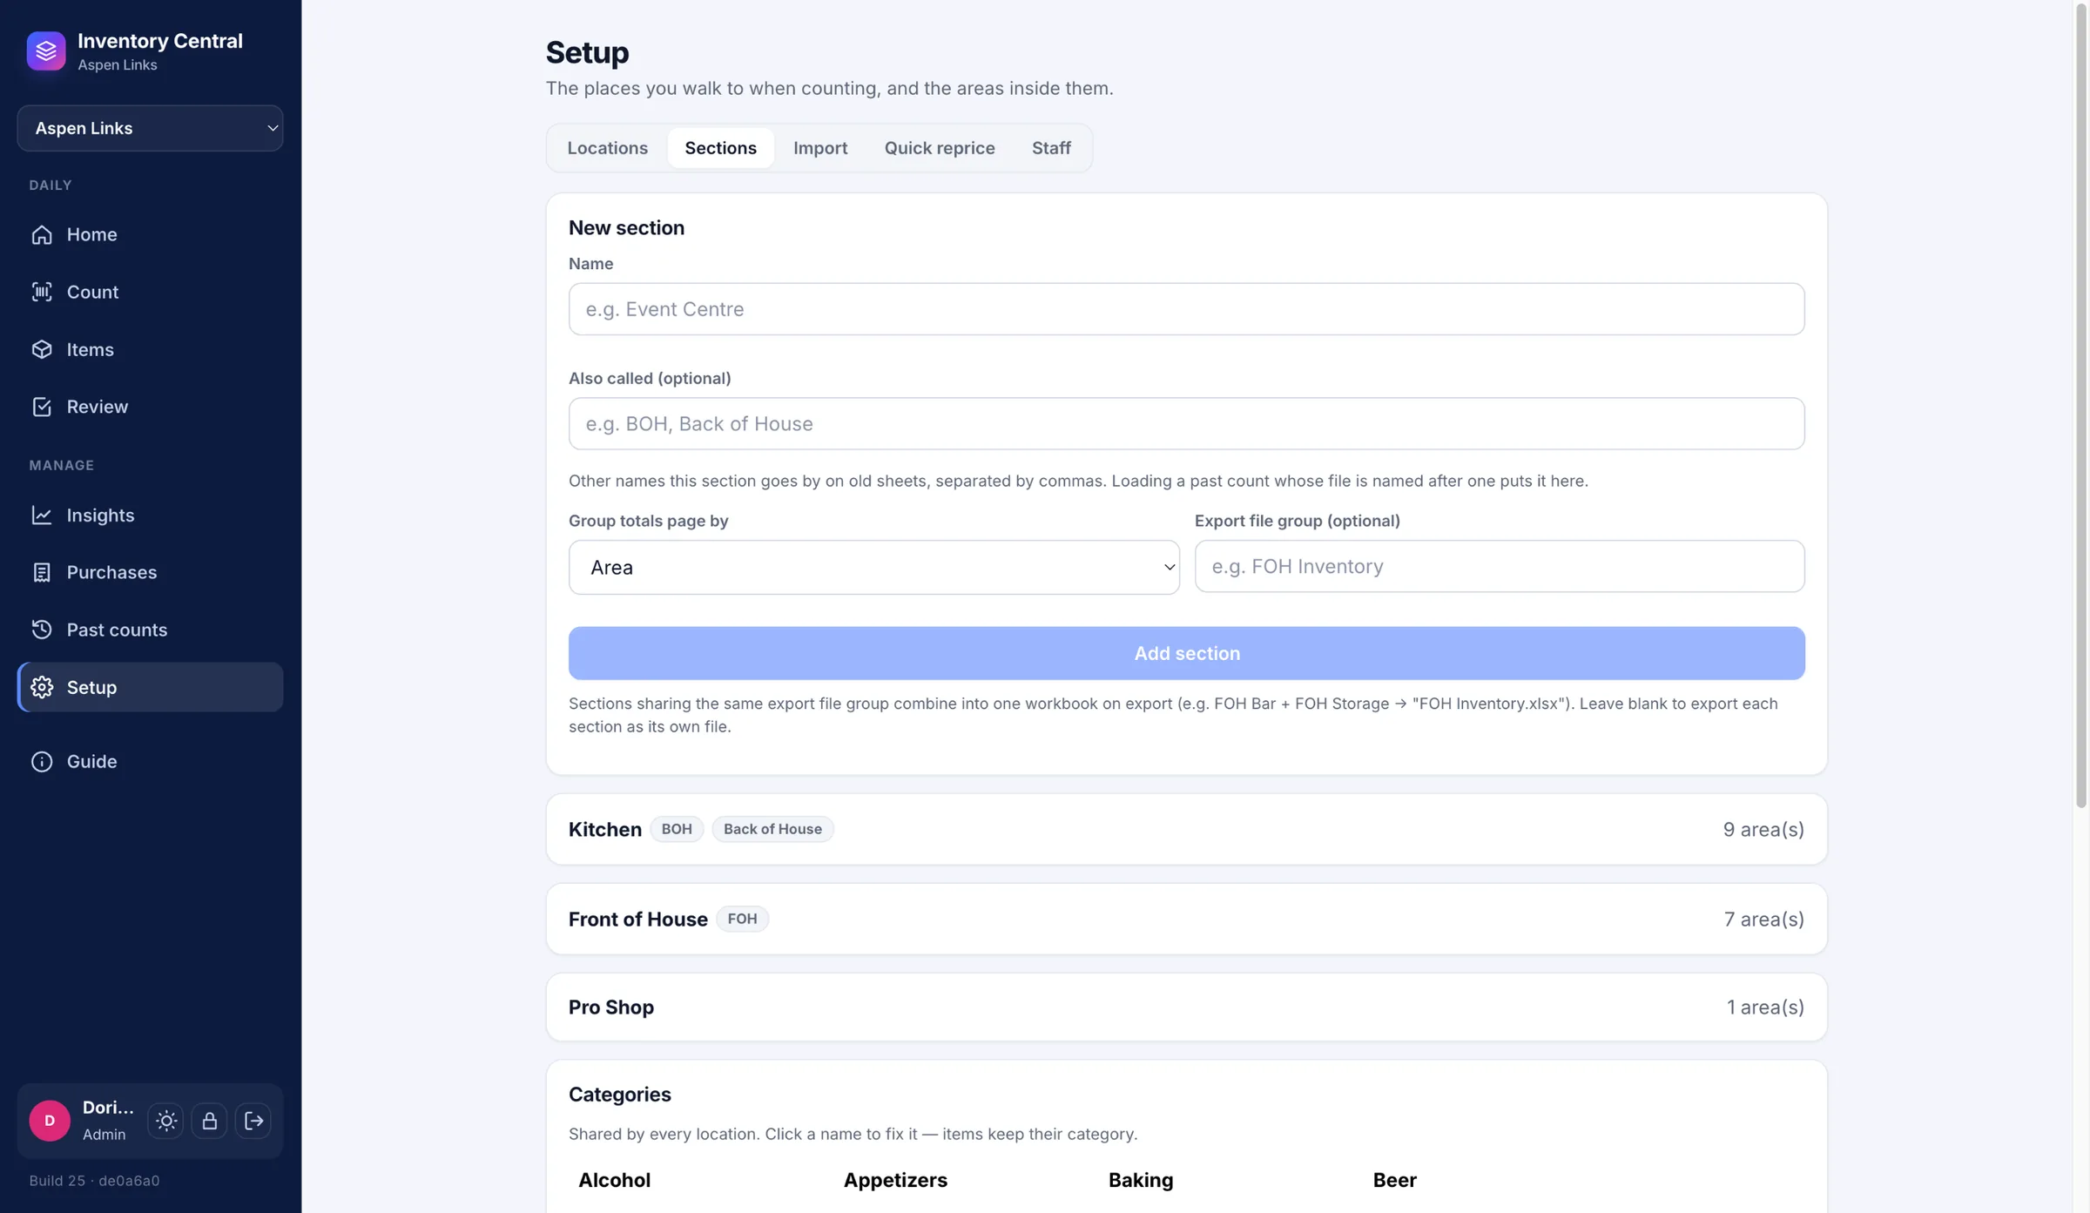Open the Group totals page by dropdown
The image size is (2090, 1213).
click(x=873, y=567)
